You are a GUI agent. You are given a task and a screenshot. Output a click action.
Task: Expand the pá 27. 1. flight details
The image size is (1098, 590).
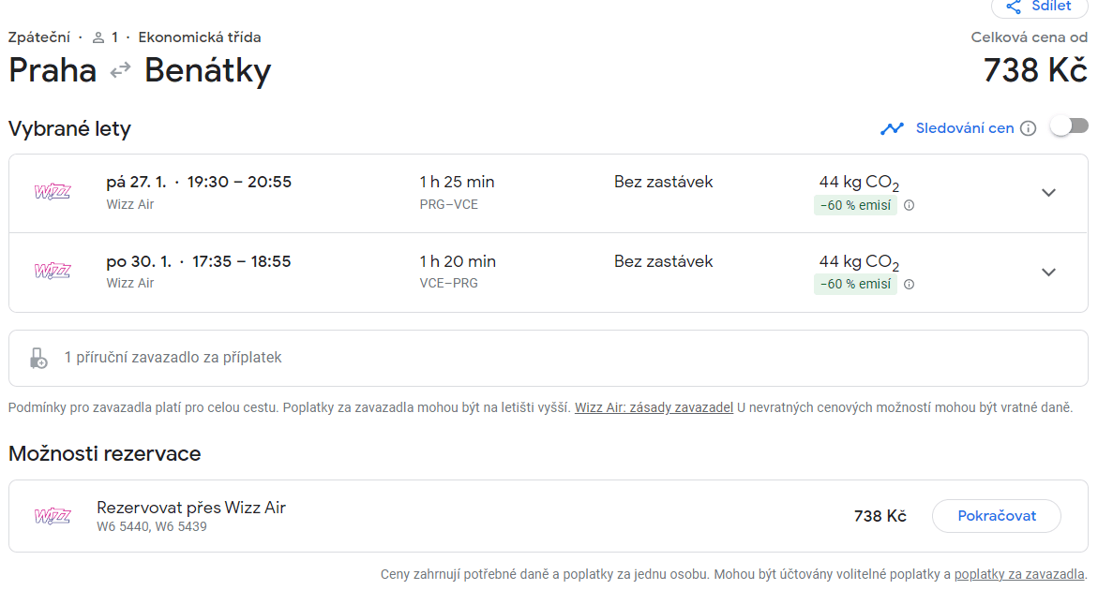point(1048,192)
